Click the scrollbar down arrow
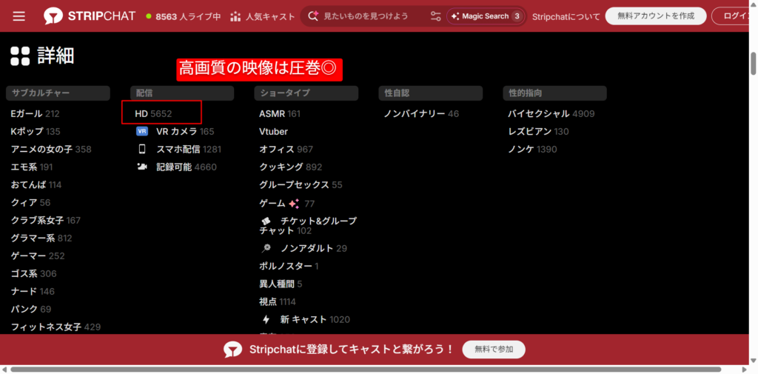Viewport: 758px width, 374px height. (753, 361)
